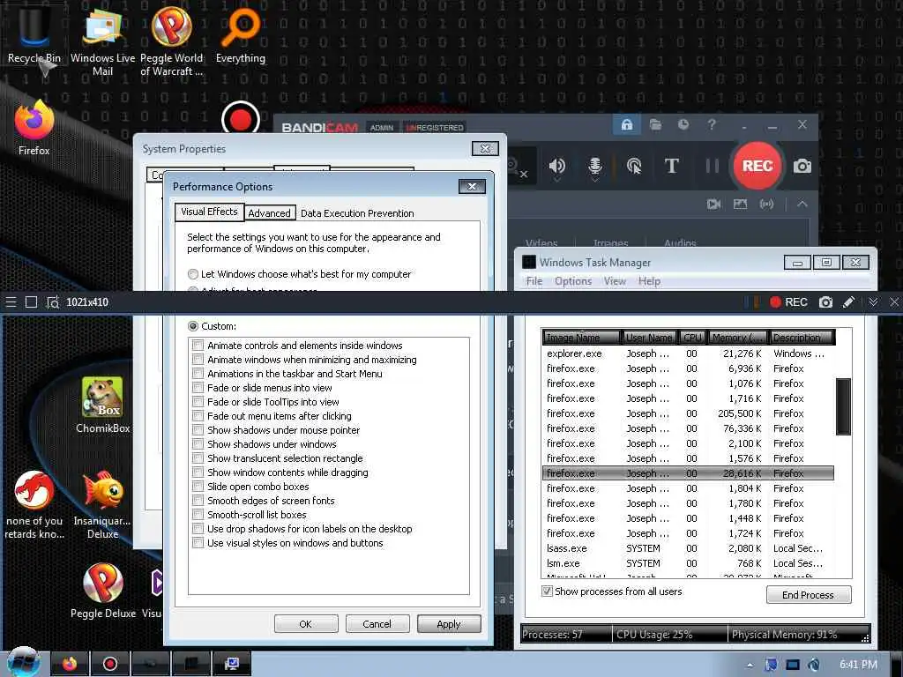Select Peggle Deluxe desktop icon
The height and width of the screenshot is (677, 903).
coord(103,590)
